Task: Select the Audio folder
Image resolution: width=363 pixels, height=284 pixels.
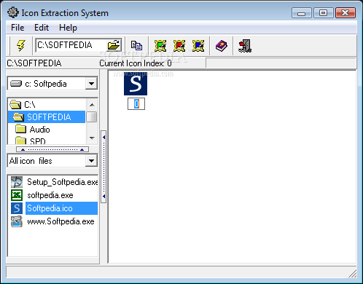Action: 40,130
